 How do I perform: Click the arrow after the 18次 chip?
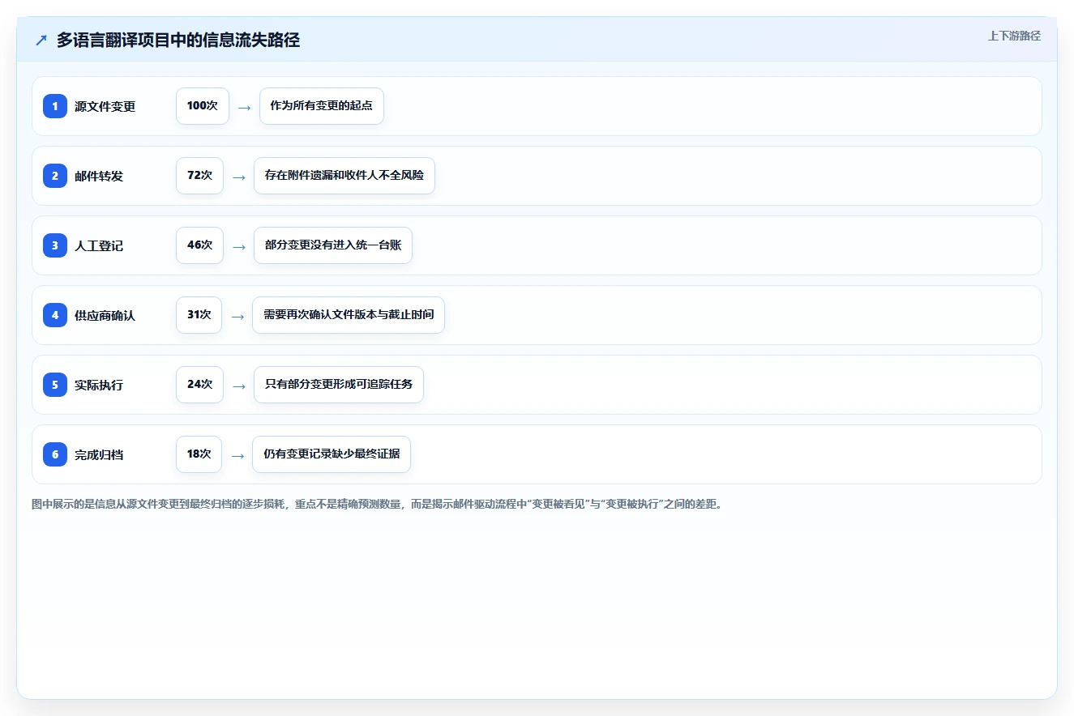click(x=237, y=455)
